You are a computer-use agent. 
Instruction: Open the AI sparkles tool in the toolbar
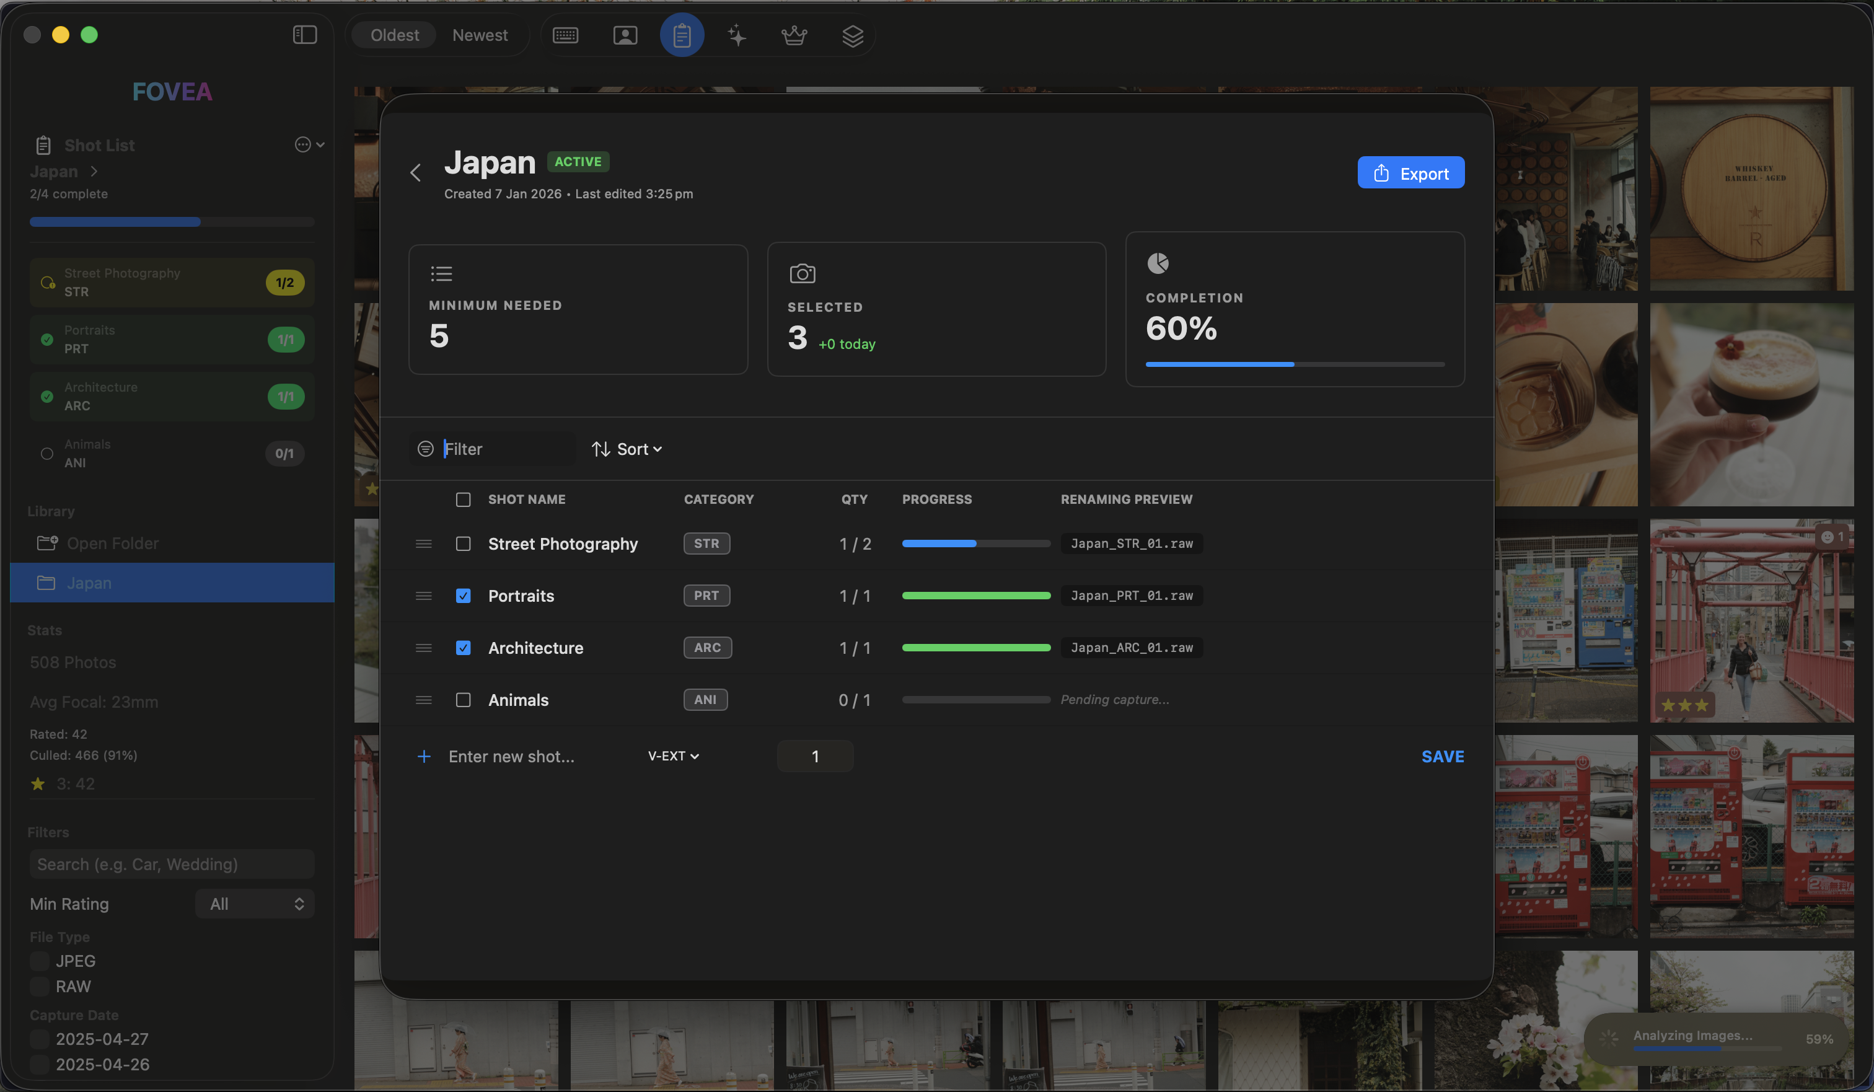coord(737,34)
